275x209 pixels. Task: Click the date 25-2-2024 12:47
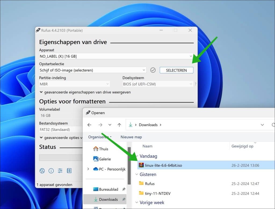coord(245,184)
